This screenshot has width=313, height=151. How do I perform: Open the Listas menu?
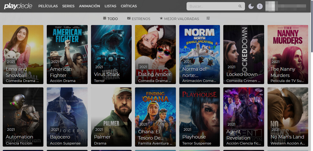110,6
